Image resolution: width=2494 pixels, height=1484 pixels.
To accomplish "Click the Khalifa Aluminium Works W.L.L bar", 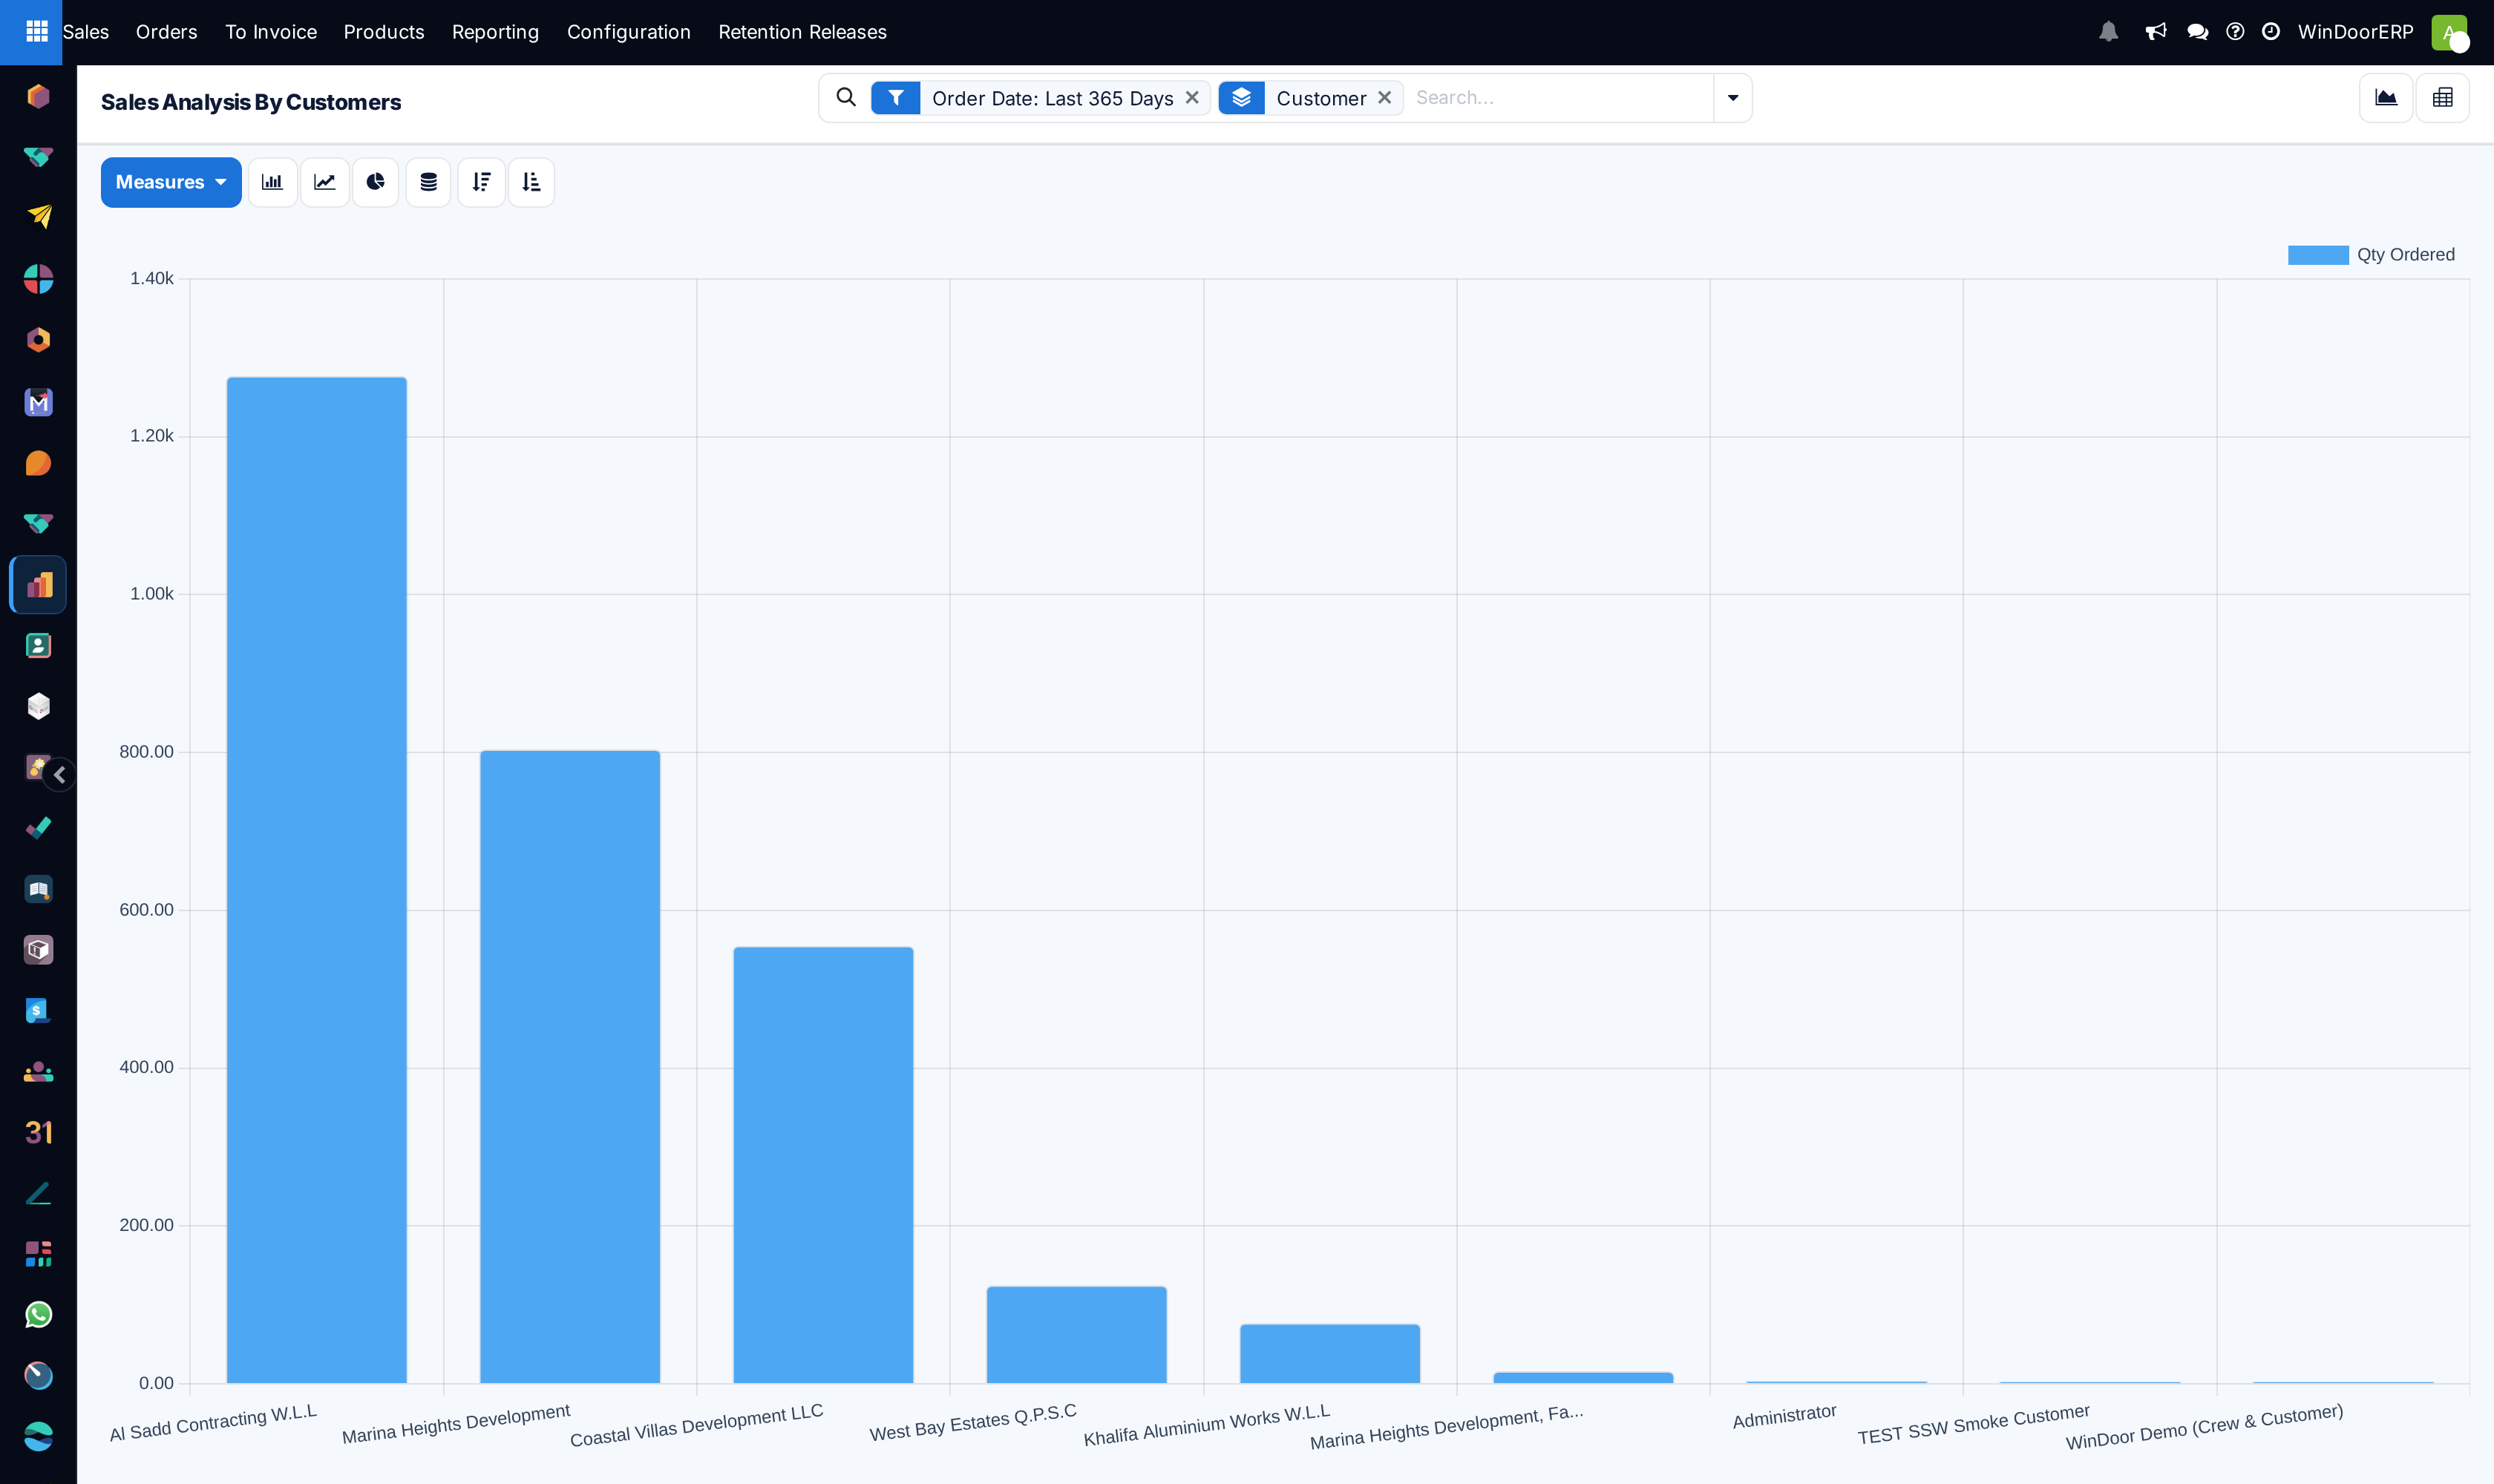I will click(x=1329, y=1354).
